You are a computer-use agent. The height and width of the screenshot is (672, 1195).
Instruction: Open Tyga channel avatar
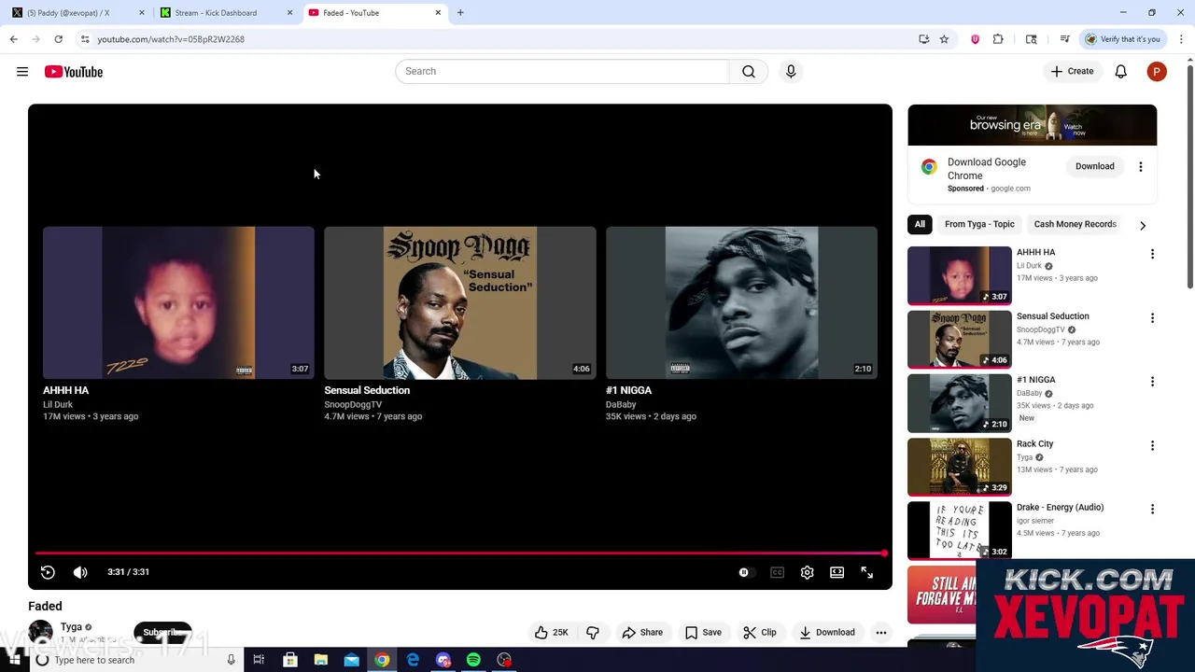[x=40, y=633]
